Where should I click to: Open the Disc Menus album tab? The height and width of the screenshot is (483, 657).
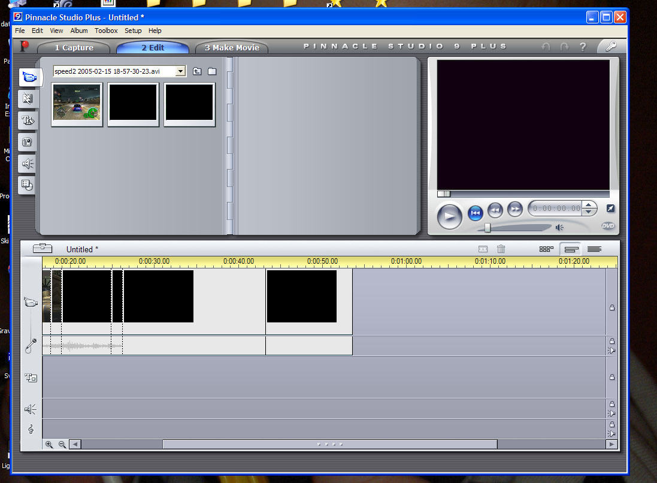click(28, 185)
